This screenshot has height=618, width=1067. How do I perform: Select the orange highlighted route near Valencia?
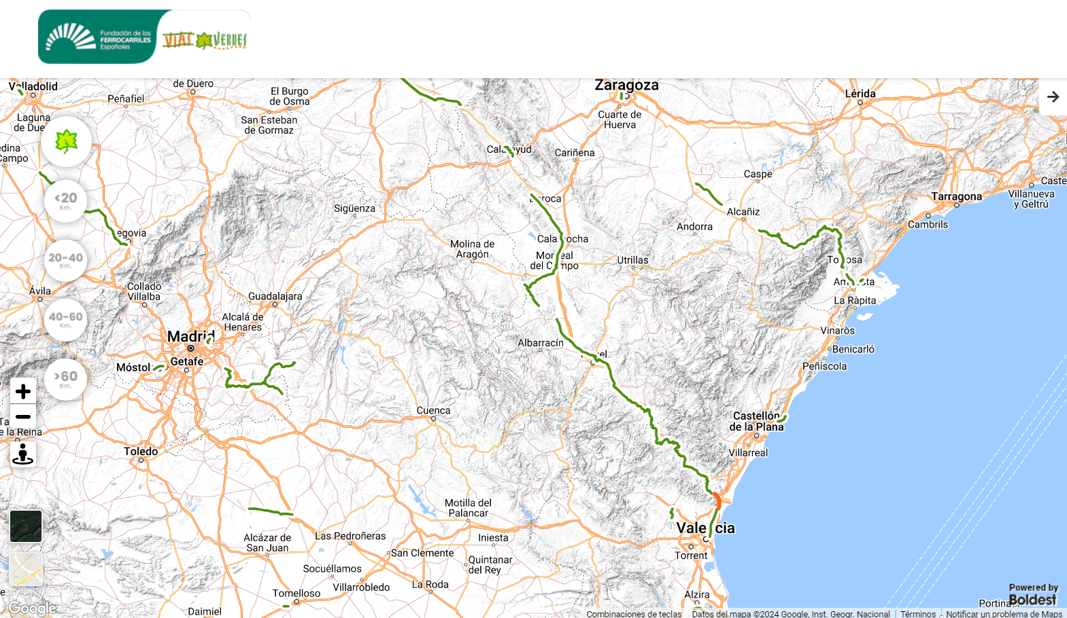click(717, 502)
